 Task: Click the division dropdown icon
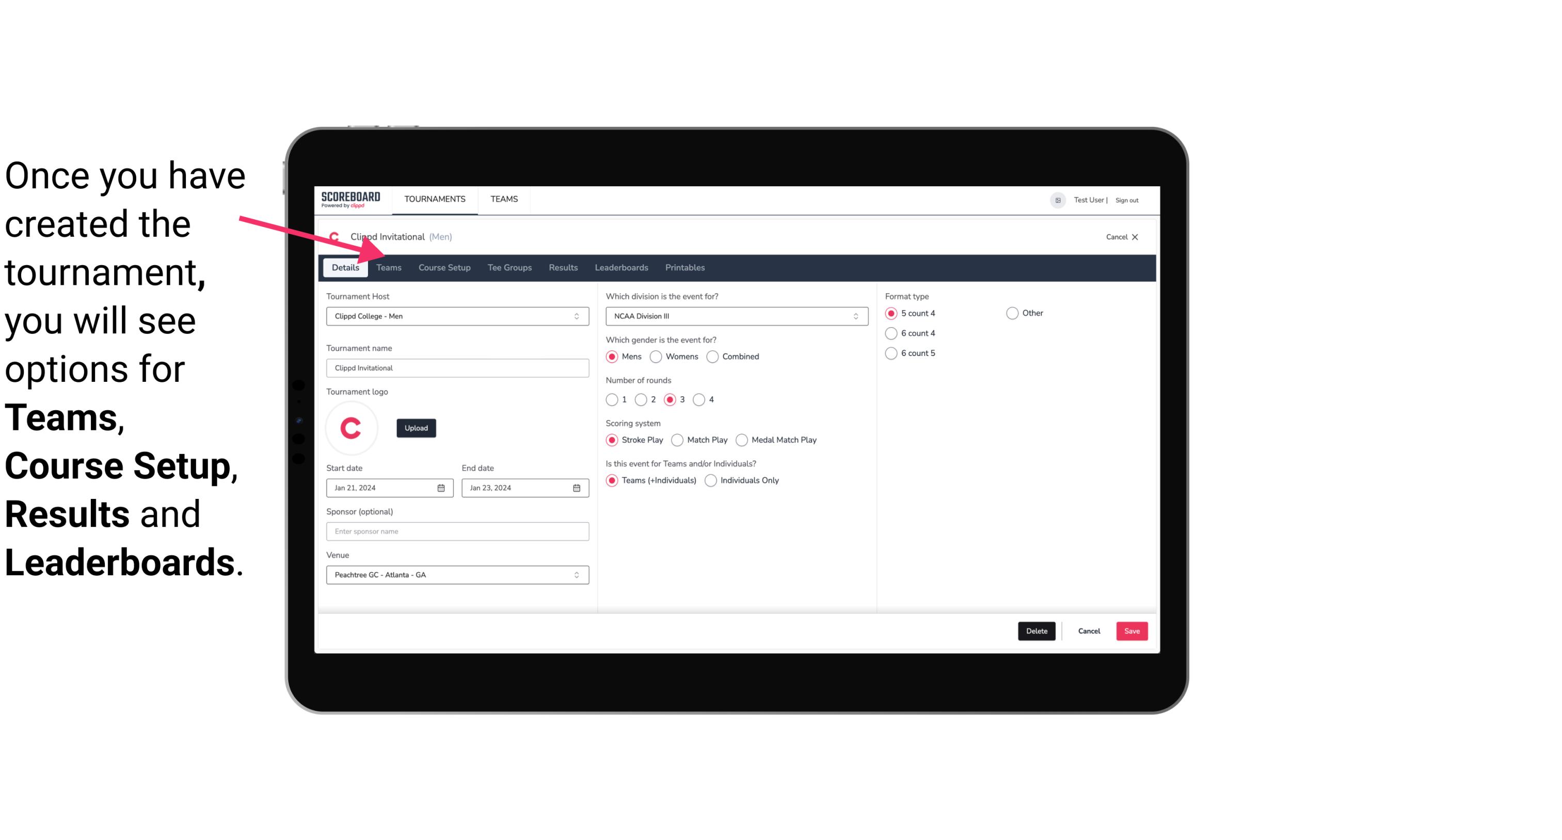pos(853,316)
